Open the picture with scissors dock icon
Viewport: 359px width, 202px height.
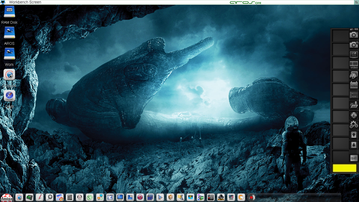tap(190, 197)
